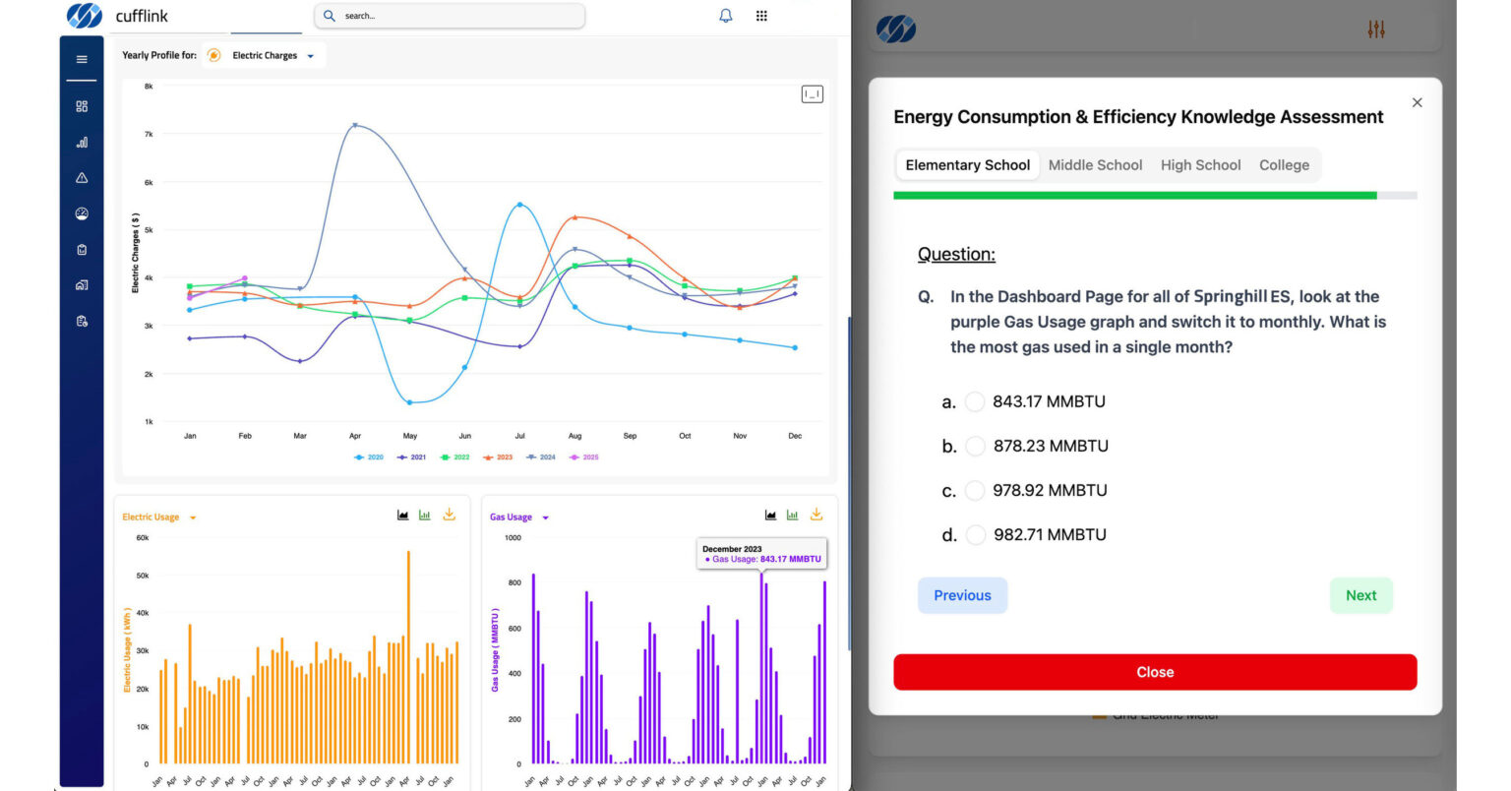1511x791 pixels.
Task: Expand the Electric Usage dropdown
Action: coord(193,517)
